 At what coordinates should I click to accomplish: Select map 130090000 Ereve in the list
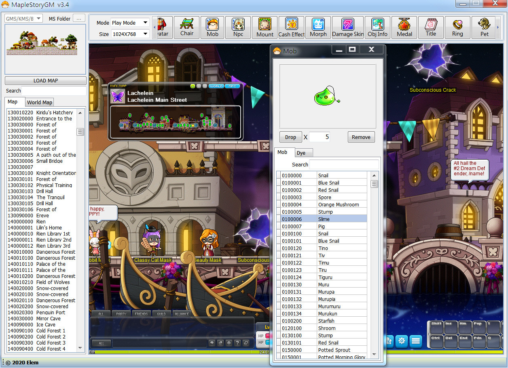click(41, 215)
